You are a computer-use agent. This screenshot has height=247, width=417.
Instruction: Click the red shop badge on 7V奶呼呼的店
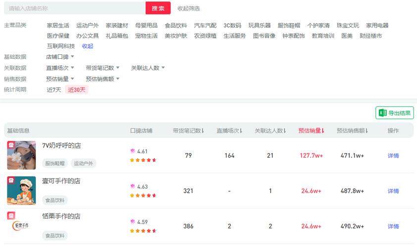pyautogui.click(x=11, y=145)
